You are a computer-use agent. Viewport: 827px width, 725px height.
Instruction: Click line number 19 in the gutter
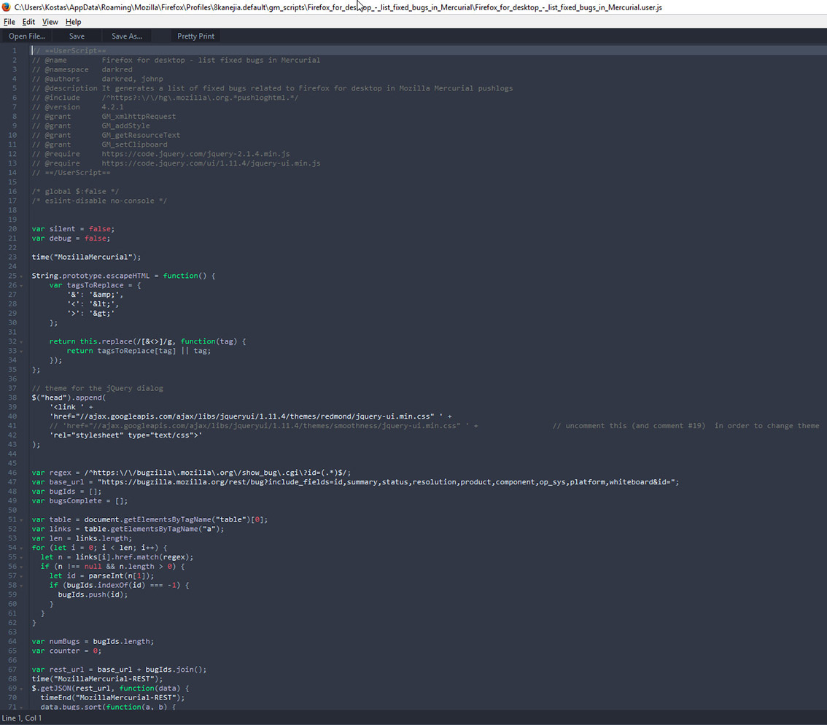point(12,220)
